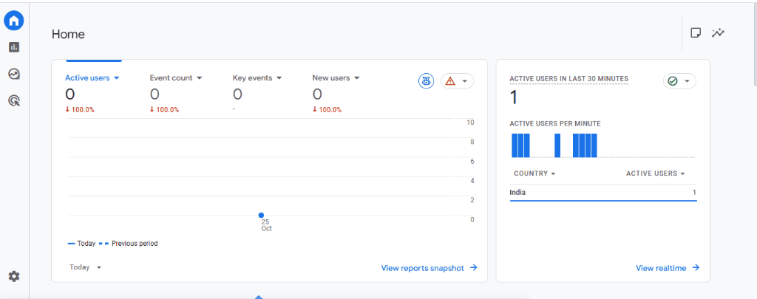Click the Event count 100.0% decrease value
The width and height of the screenshot is (757, 299).
pyautogui.click(x=164, y=110)
